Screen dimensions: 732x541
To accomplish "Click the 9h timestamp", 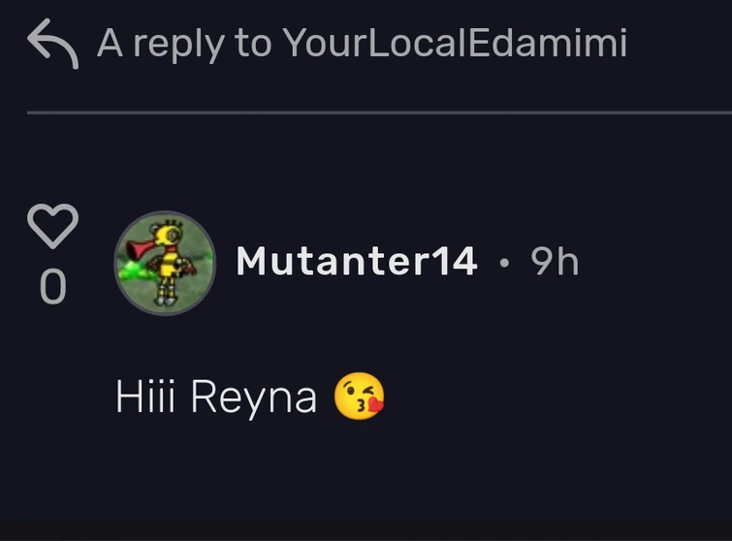I will tap(555, 261).
